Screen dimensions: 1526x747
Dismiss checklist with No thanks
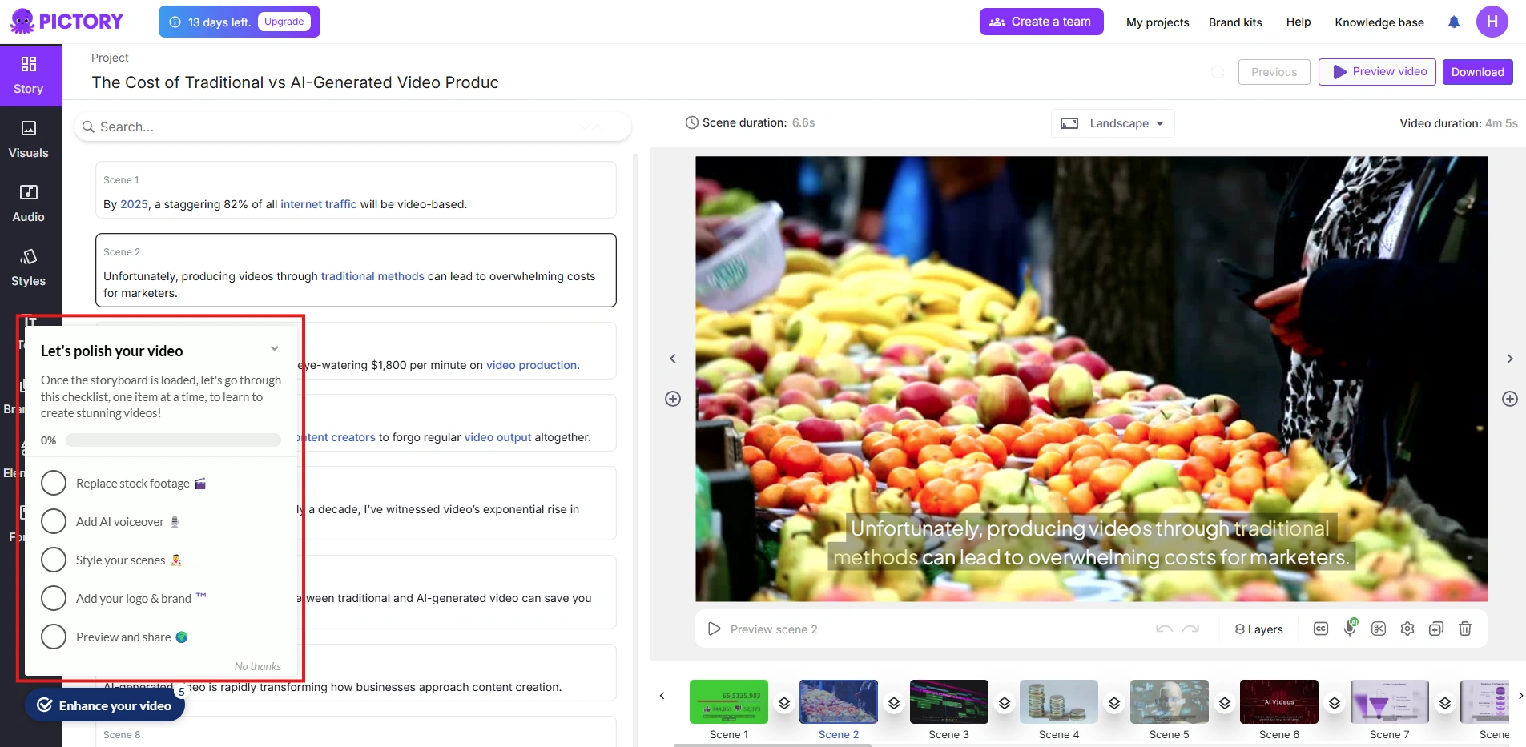click(258, 666)
